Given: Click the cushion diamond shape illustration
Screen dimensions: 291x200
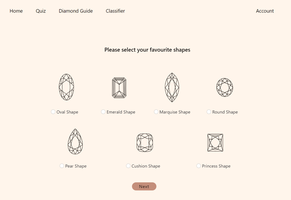Looking at the screenshot, I should coord(145,143).
